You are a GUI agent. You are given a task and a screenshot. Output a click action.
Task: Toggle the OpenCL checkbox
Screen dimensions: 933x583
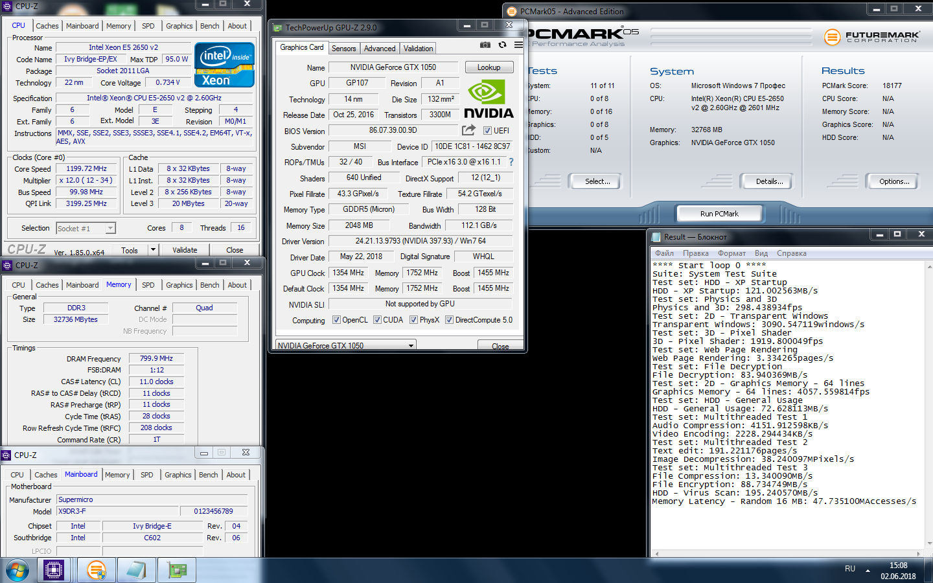[x=336, y=320]
